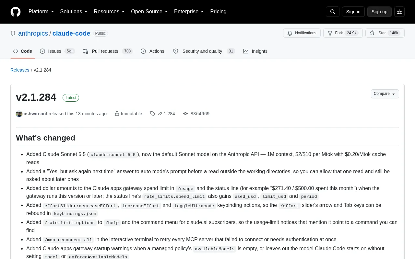This screenshot has height=259, width=415.
Task: Click the 'claude-sonnet-5-5' code text
Action: pyautogui.click(x=113, y=155)
